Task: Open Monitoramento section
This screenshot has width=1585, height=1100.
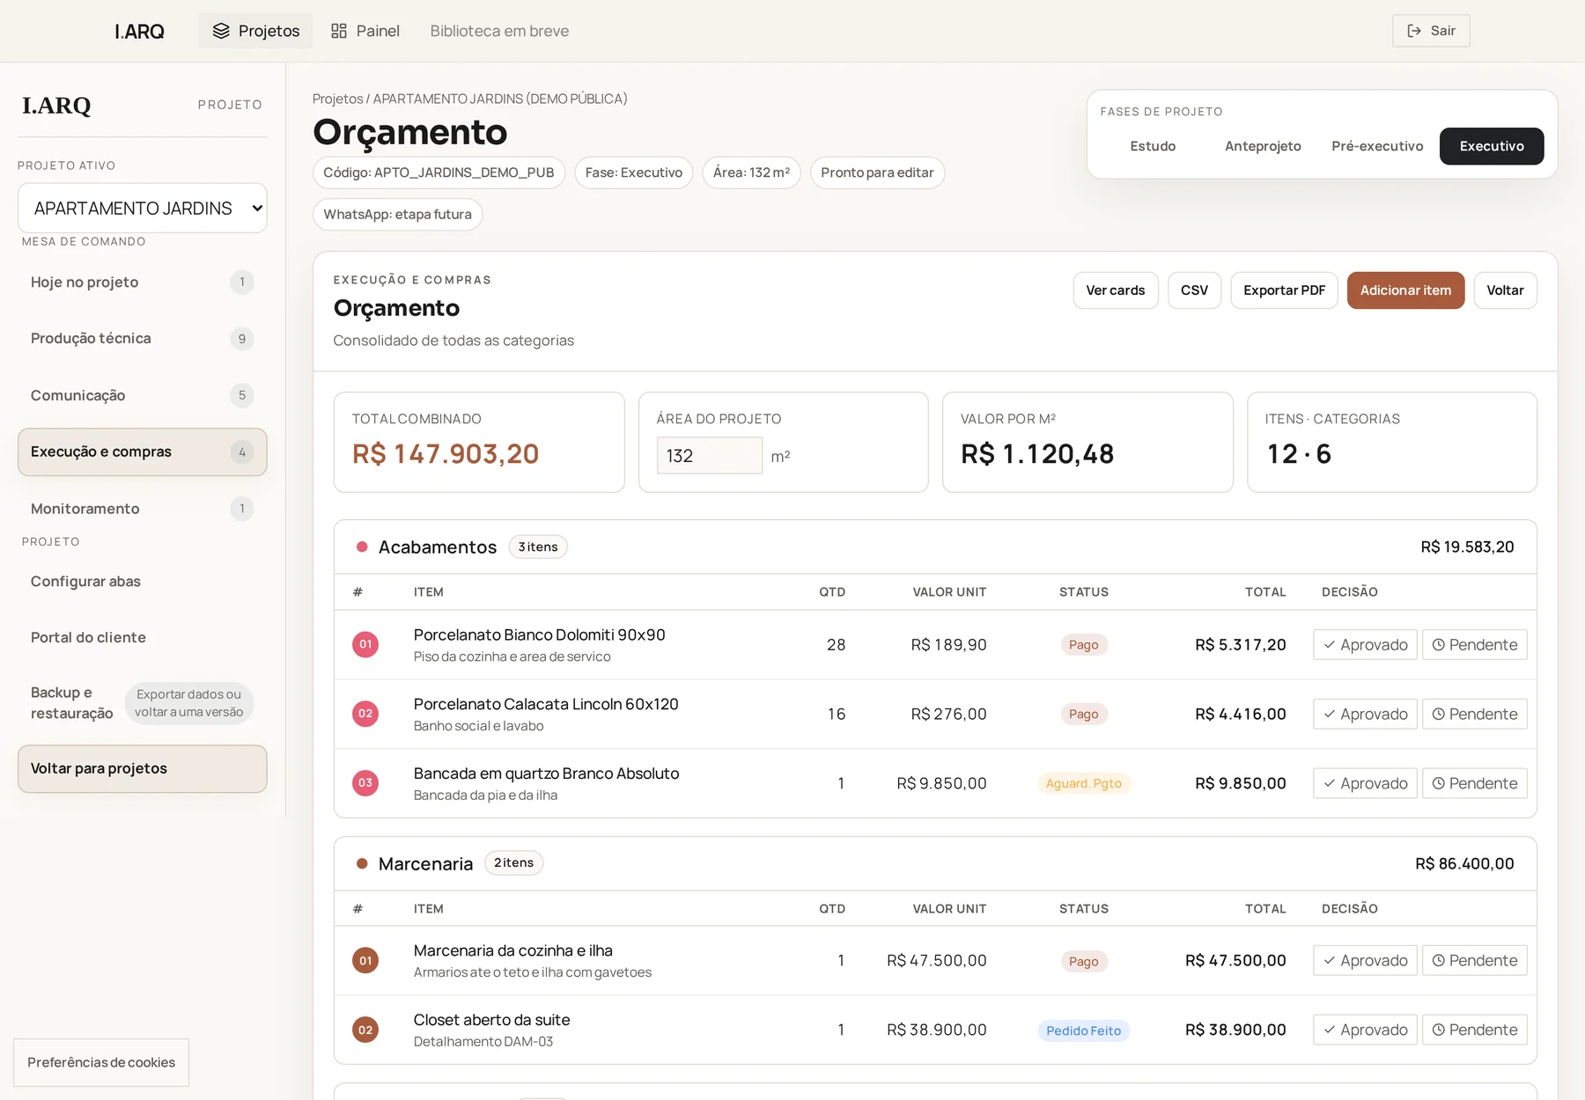Action: click(x=143, y=509)
